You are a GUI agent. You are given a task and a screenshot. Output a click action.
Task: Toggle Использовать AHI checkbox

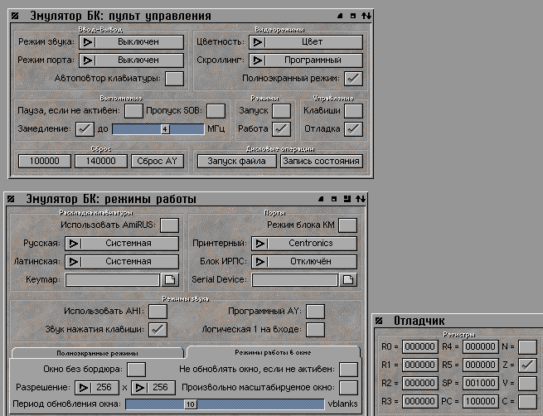point(158,311)
